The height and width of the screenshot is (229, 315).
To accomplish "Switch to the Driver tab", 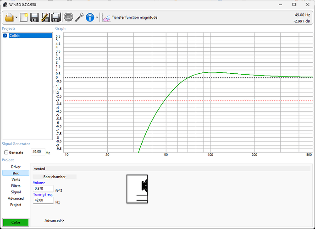I will pos(16,167).
